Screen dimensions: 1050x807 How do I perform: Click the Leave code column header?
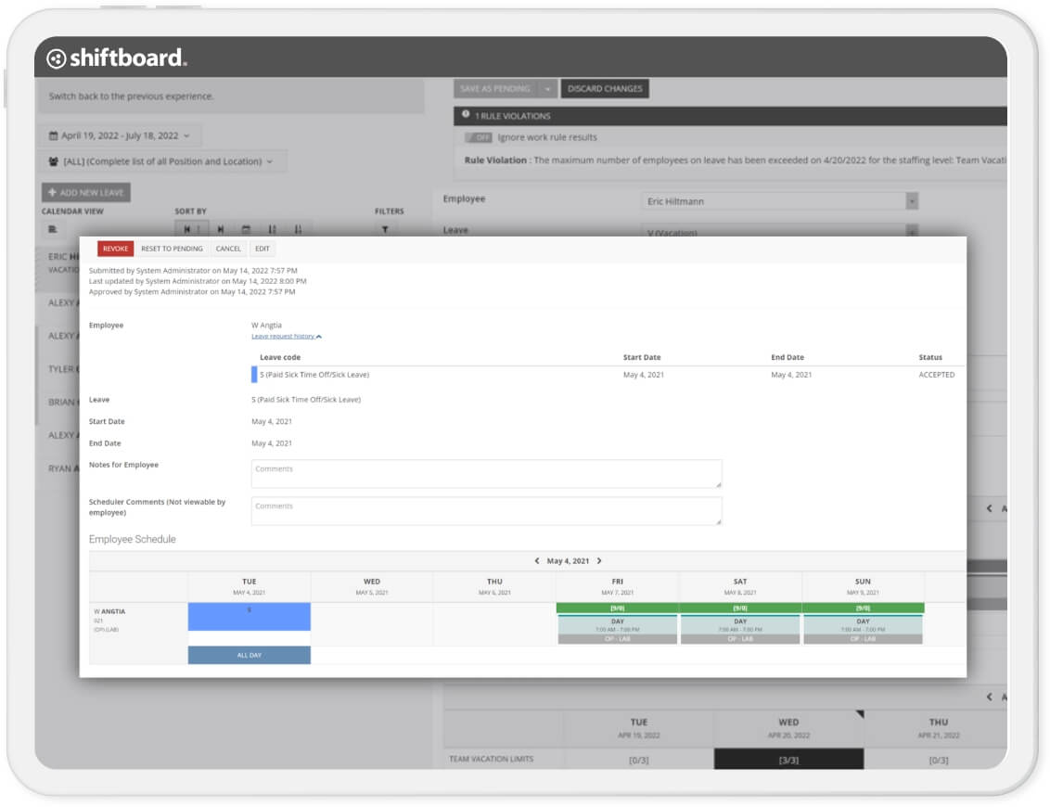tap(280, 358)
